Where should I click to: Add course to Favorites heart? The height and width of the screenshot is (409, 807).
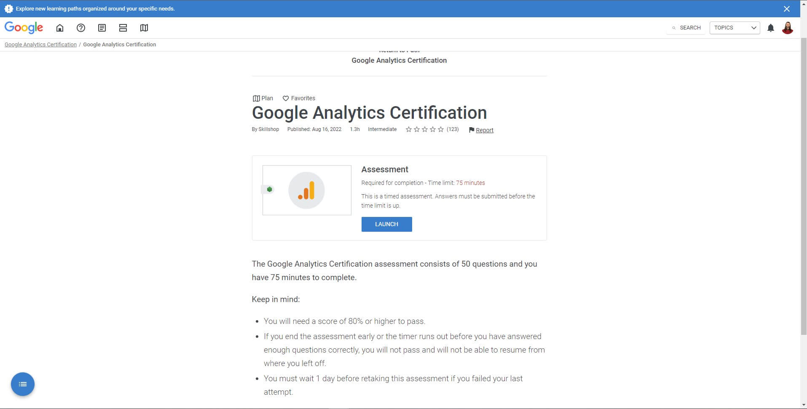click(299, 98)
